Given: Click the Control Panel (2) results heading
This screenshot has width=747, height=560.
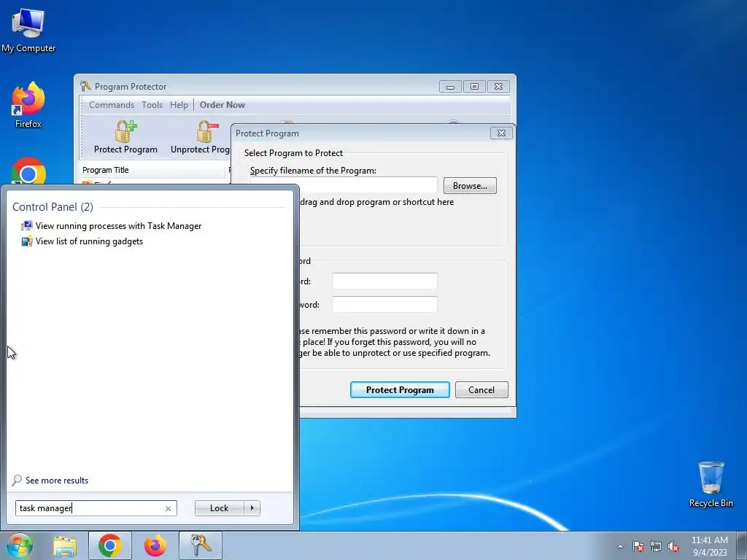Looking at the screenshot, I should [x=53, y=206].
